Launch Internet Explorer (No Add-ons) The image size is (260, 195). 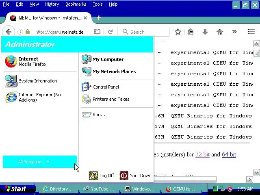click(x=40, y=97)
